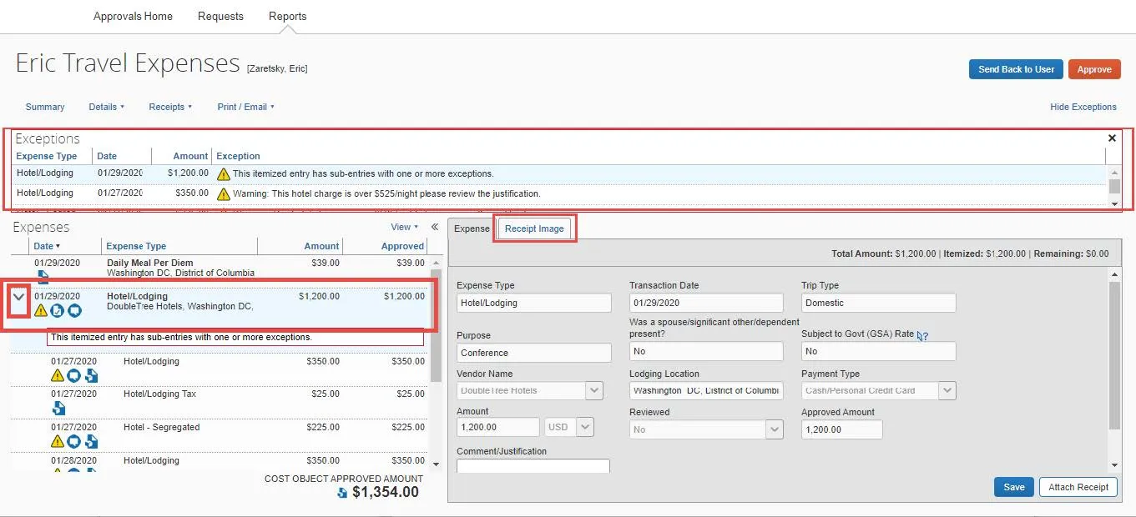The width and height of the screenshot is (1136, 517).
Task: Click the expense form scrollbar down arrow
Action: click(x=1114, y=465)
